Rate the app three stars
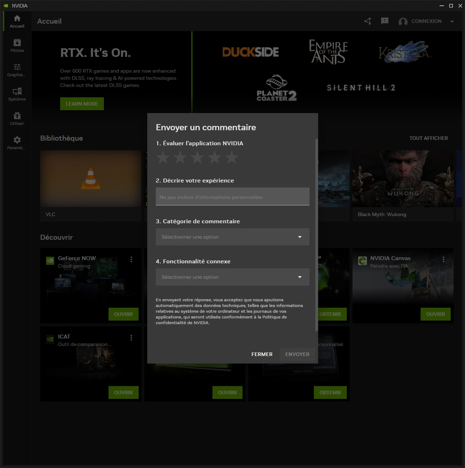Viewport: 465px width, 468px height. point(197,157)
